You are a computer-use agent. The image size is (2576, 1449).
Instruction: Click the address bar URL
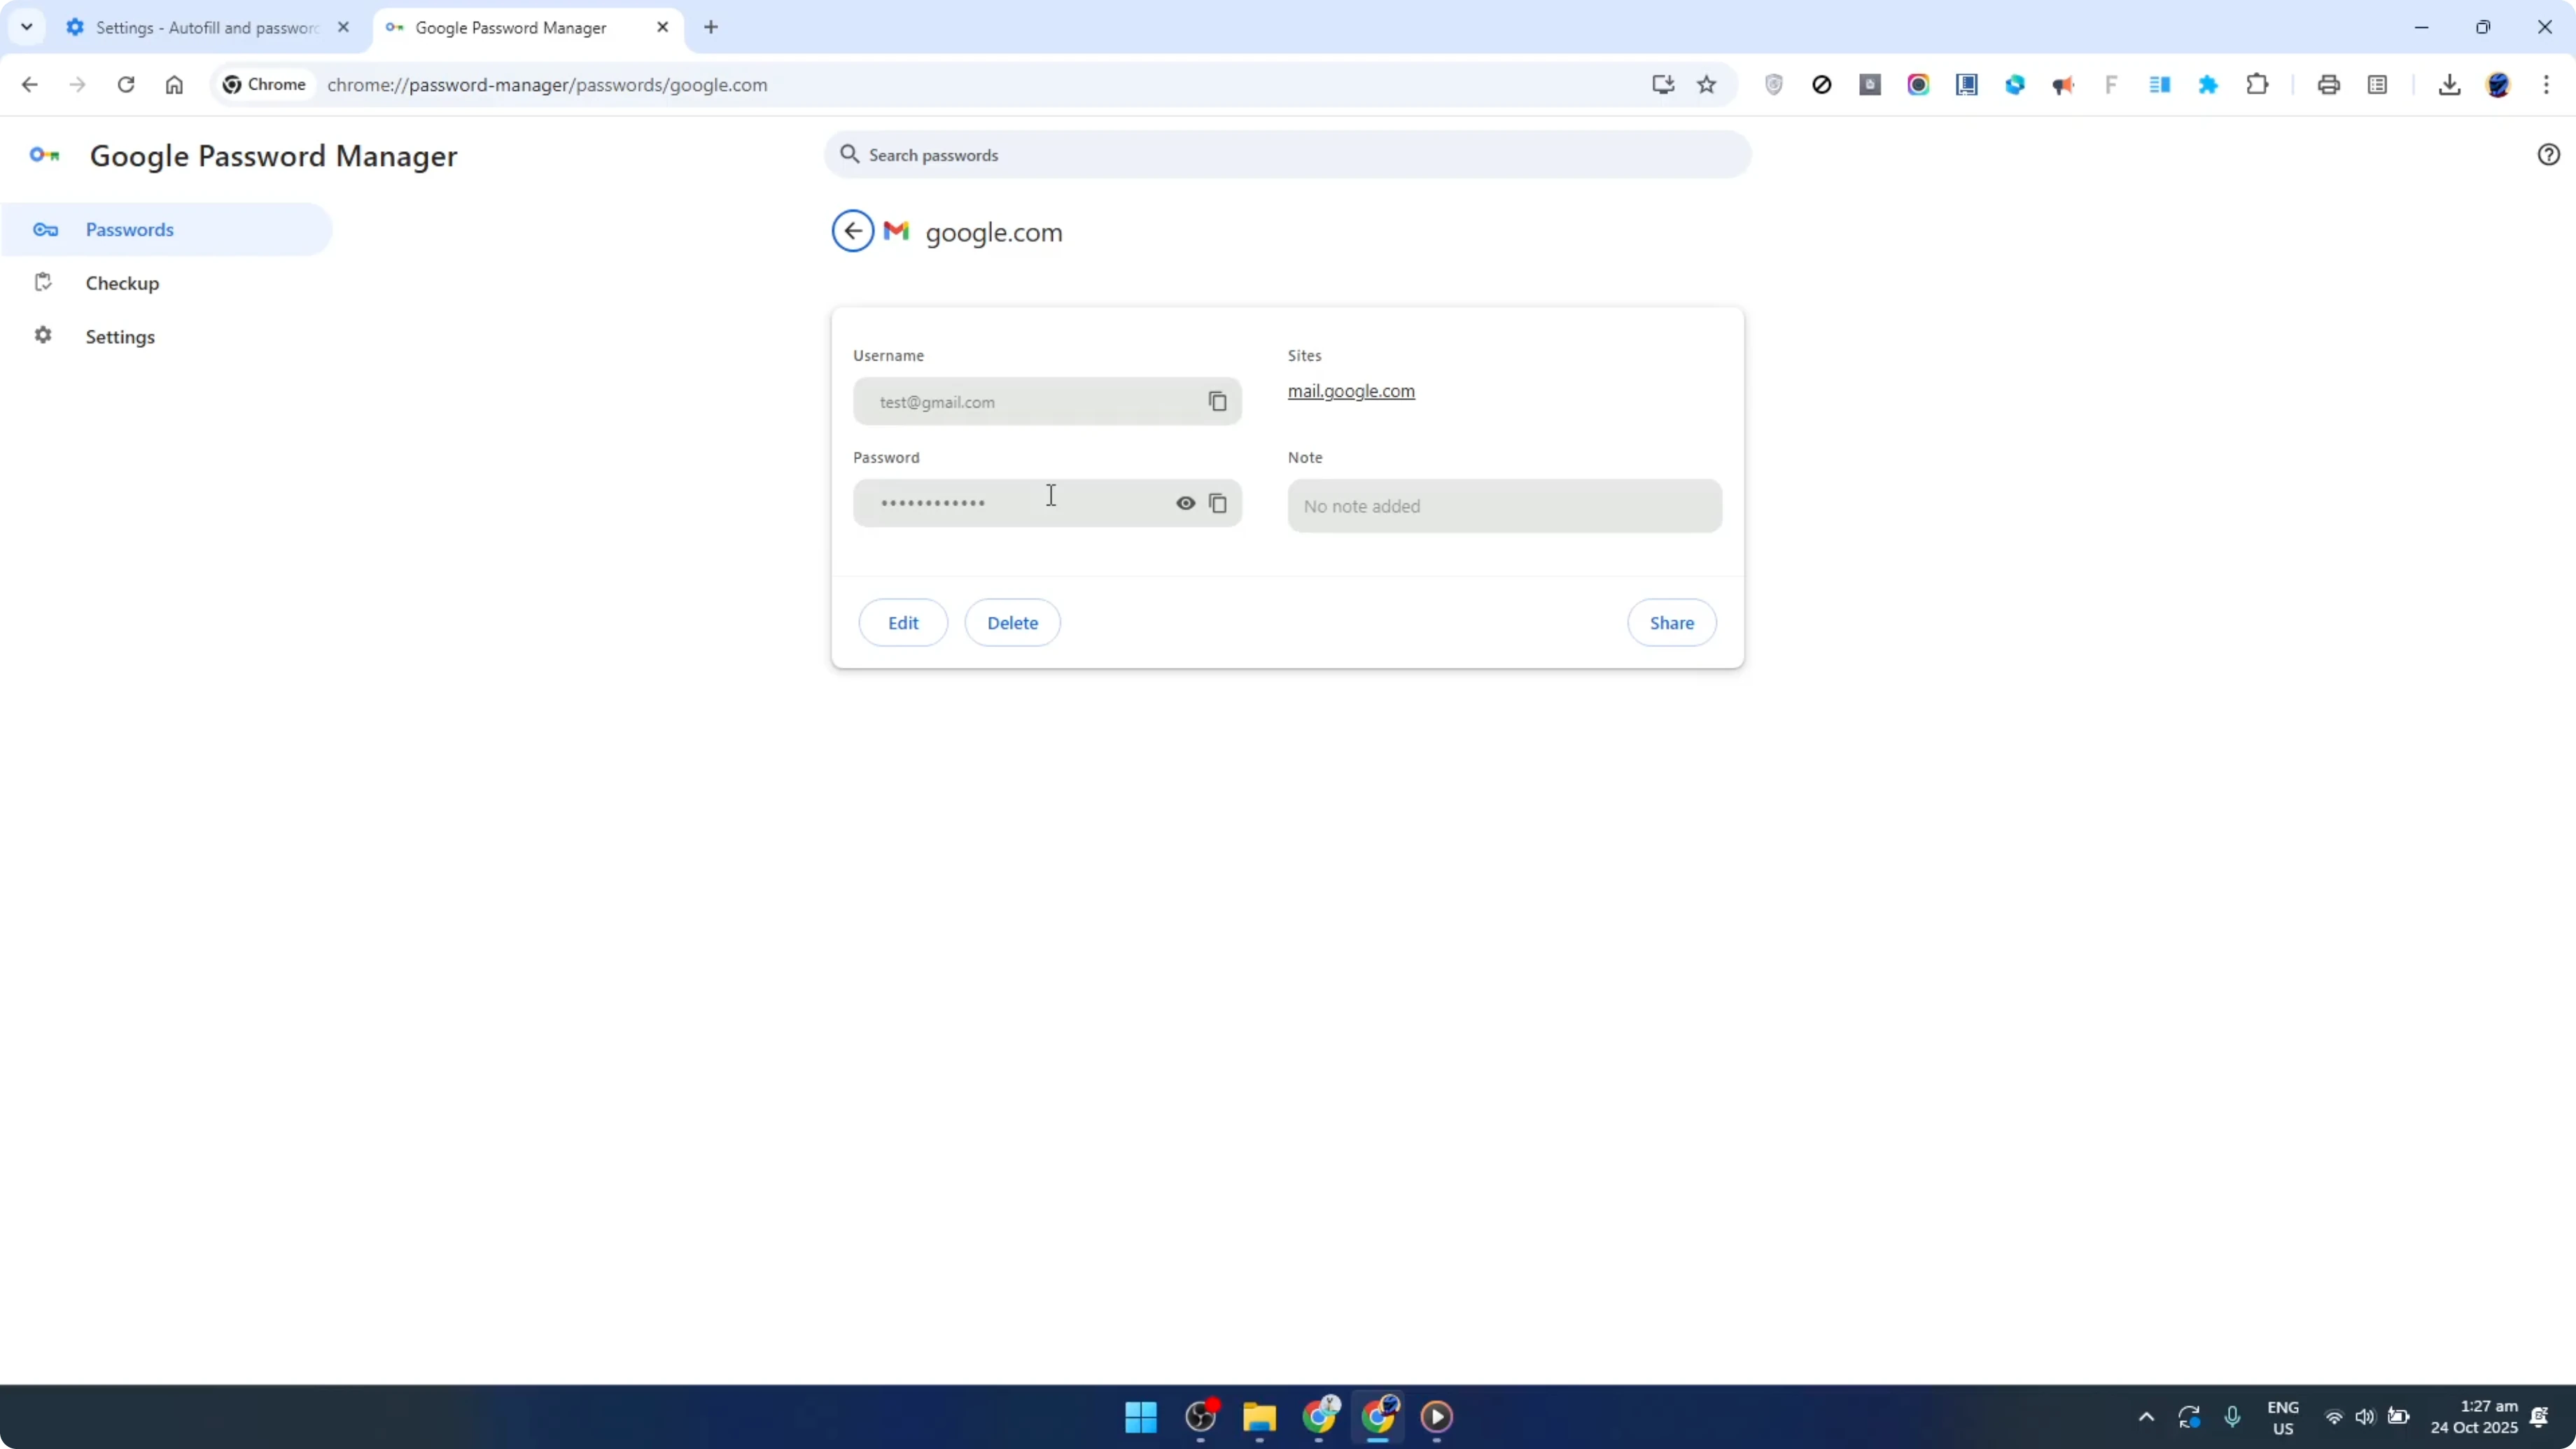[547, 85]
